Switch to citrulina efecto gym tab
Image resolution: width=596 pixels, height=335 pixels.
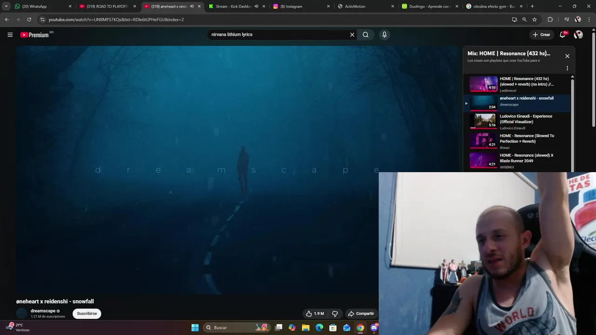(494, 7)
